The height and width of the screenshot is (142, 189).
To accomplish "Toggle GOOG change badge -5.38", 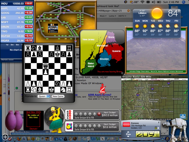I will pyautogui.click(x=29, y=13).
